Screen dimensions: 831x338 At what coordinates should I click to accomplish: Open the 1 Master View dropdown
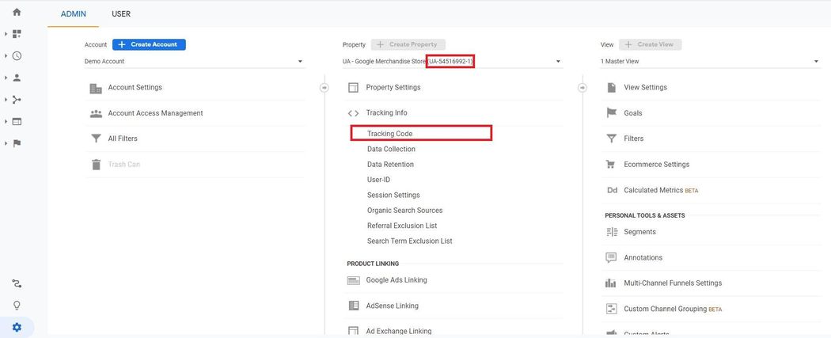[710, 62]
